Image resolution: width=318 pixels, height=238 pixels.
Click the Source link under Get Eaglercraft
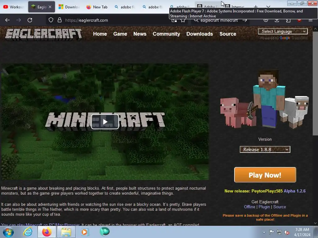coord(280,207)
